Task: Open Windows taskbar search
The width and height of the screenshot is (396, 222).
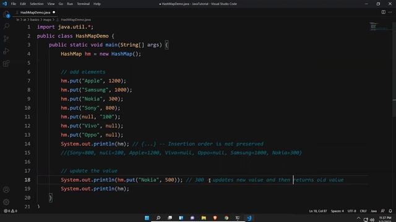Action: 158,218
